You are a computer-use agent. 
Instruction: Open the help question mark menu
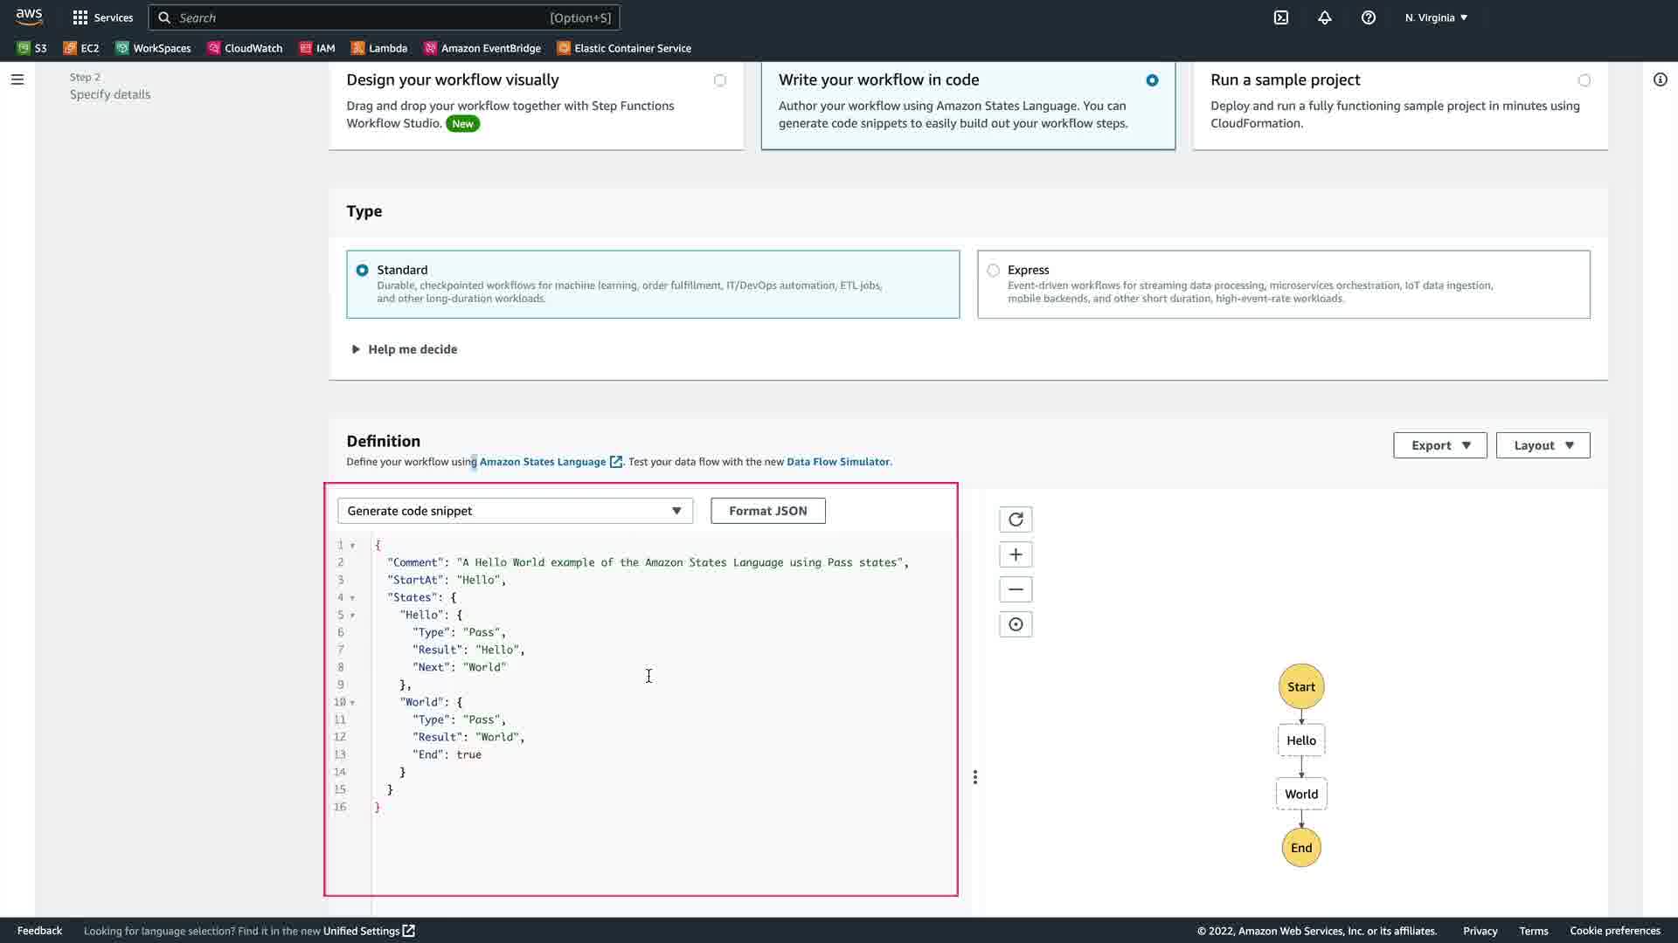pos(1369,17)
